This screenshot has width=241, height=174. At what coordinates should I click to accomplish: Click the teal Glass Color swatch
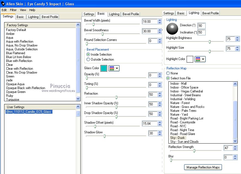point(104,68)
